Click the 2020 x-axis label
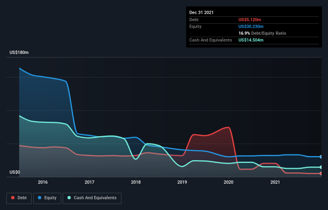Screen dimensions: 328x210 229,182
